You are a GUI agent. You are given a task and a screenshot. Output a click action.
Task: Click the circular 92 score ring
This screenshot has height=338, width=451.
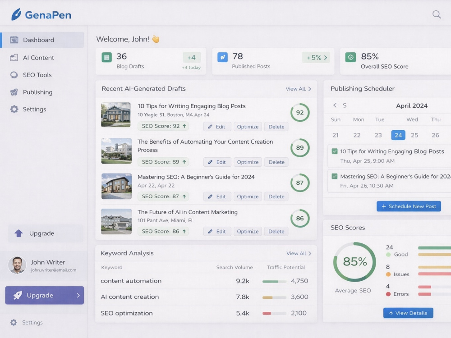300,112
